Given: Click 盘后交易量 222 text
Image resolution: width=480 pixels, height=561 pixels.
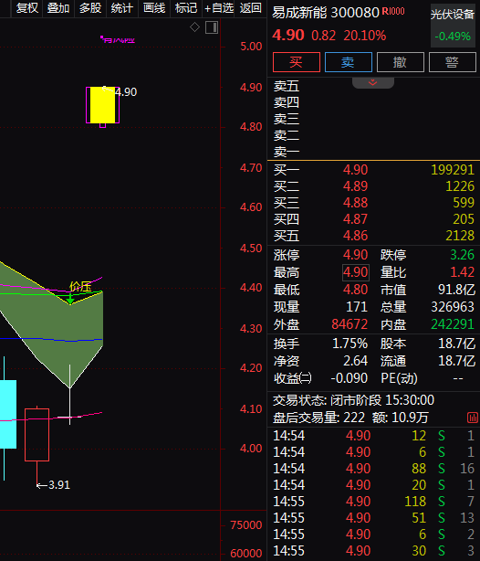Looking at the screenshot, I should click(318, 418).
